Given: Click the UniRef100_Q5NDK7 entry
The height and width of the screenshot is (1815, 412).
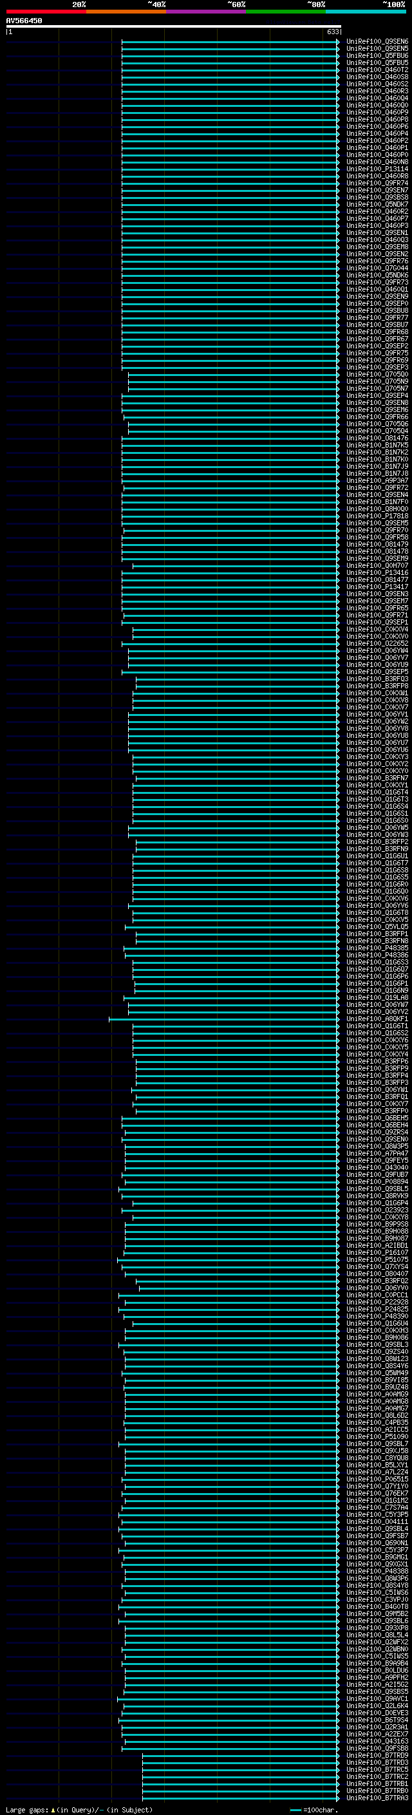Looking at the screenshot, I should tap(377, 204).
